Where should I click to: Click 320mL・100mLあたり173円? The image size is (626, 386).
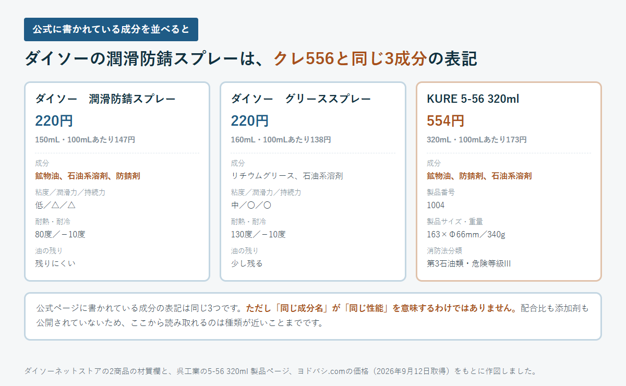[477, 140]
